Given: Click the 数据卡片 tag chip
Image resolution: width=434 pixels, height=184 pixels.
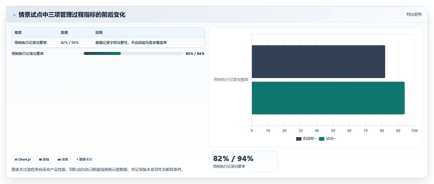Looking at the screenshot, I should 84,159.
